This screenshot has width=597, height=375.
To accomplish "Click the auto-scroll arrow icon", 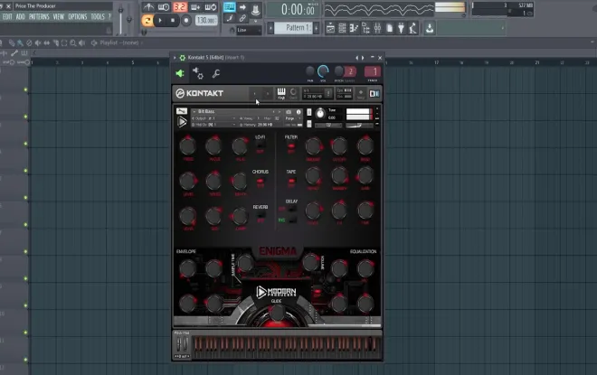I will 242,7.
